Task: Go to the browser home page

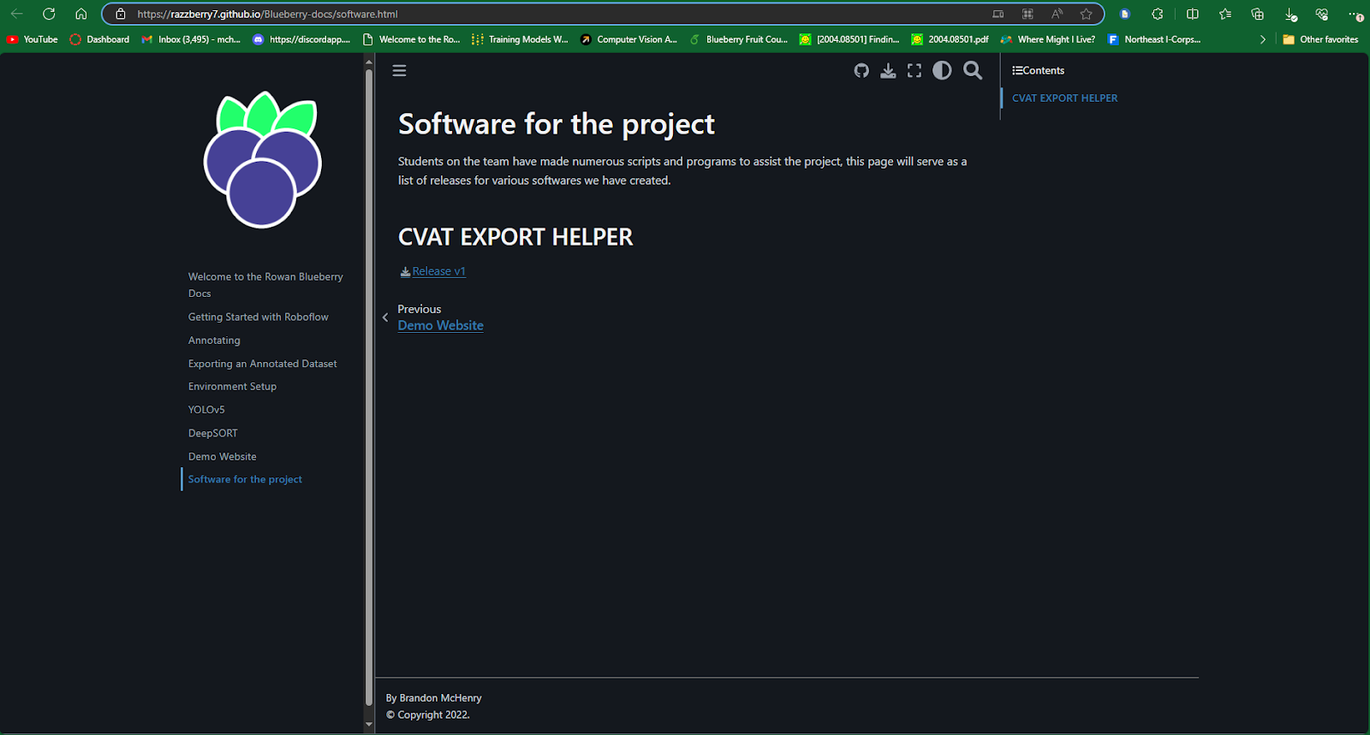Action: [x=81, y=14]
